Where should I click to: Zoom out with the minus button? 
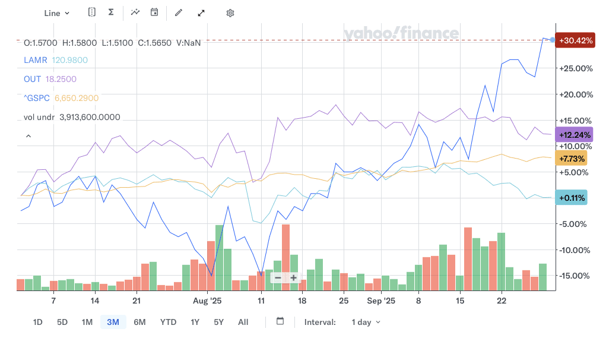(x=277, y=278)
